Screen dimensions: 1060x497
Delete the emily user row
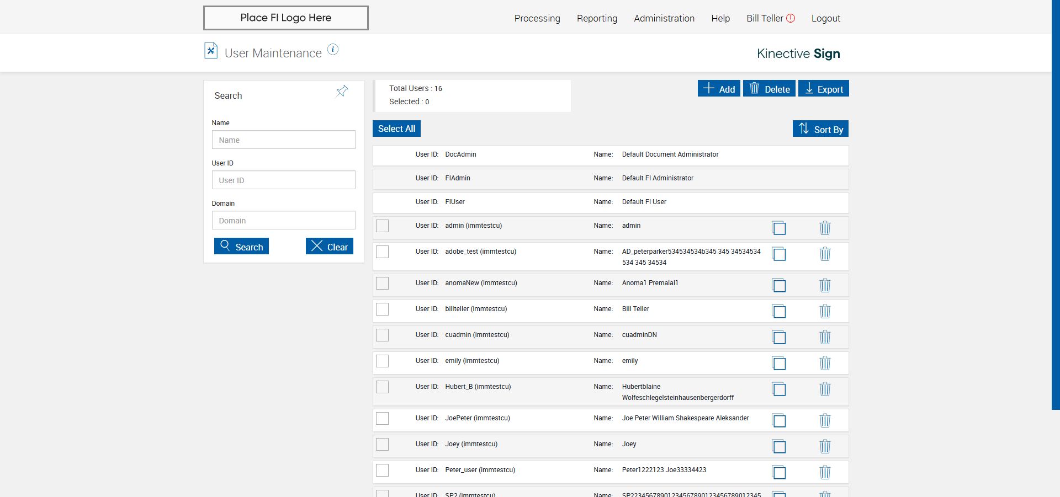point(825,363)
